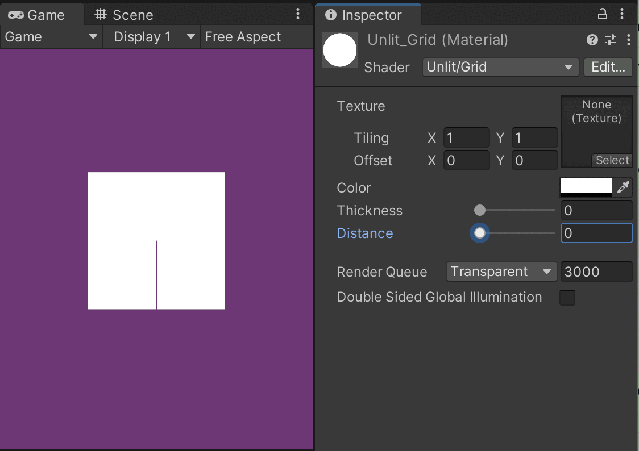Screen dimensions: 639x451
Task: Click the material help question mark icon
Action: (x=591, y=40)
